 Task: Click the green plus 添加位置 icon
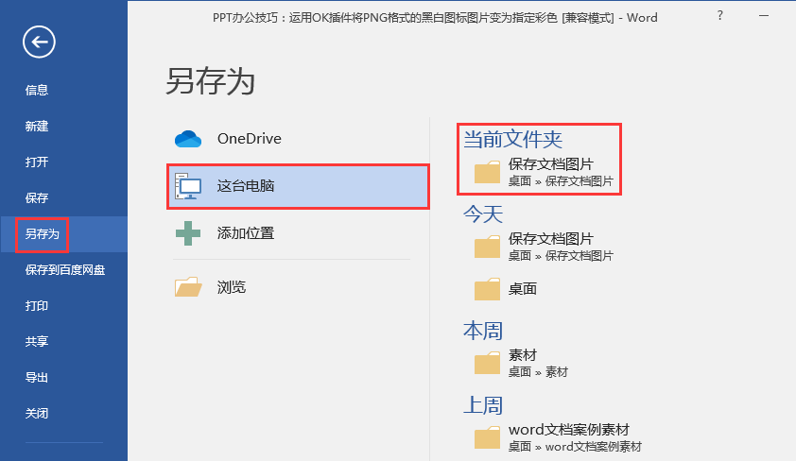pos(188,233)
